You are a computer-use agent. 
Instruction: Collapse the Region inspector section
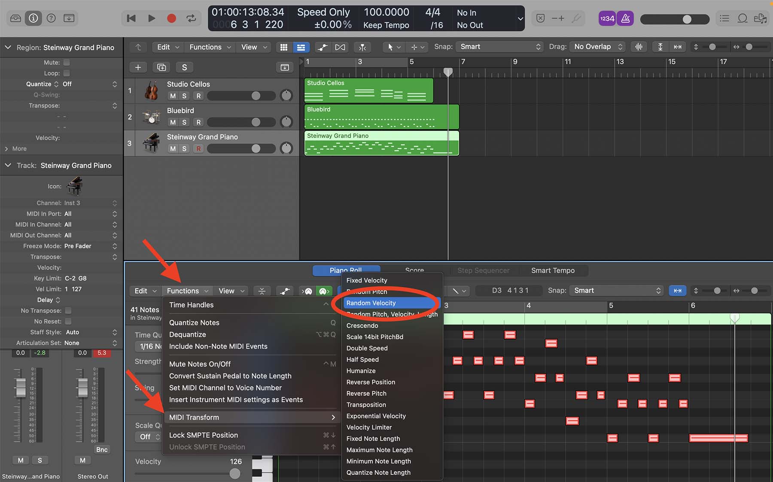tap(8, 47)
